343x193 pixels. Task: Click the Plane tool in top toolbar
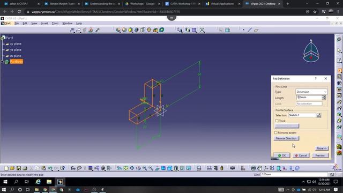256,30
